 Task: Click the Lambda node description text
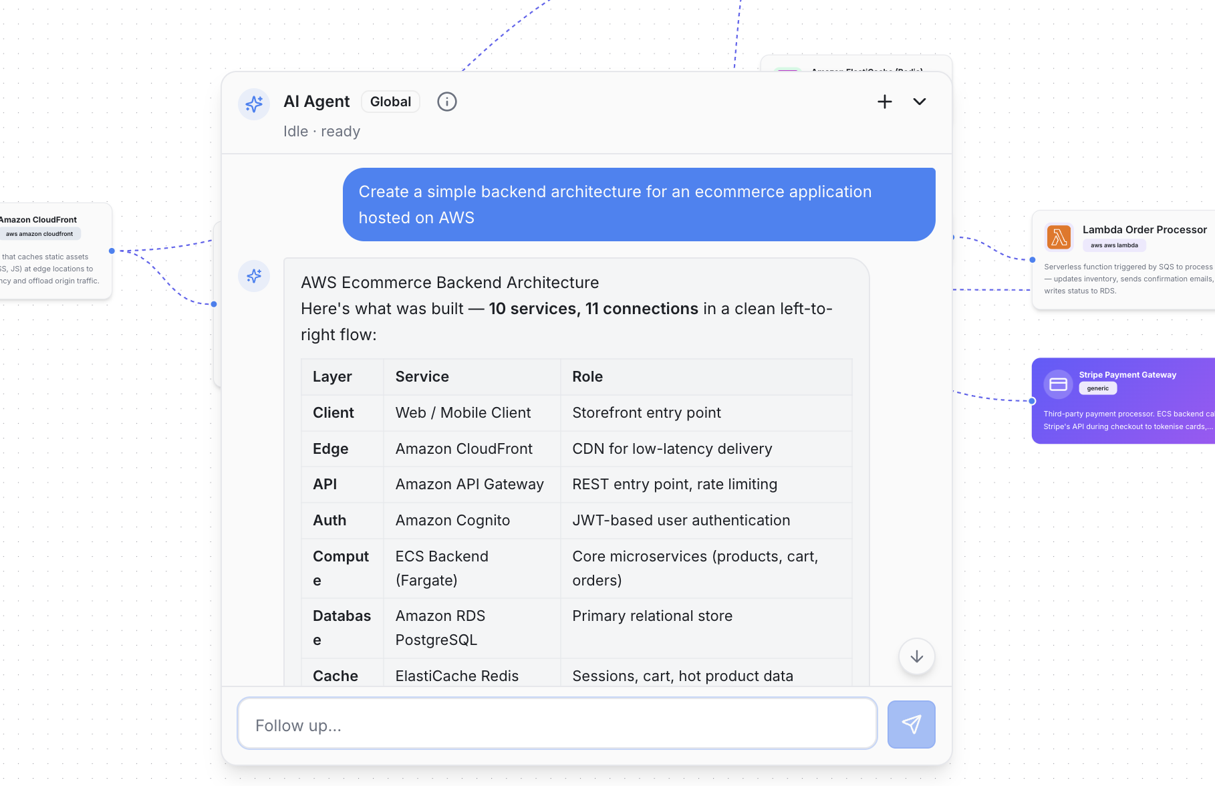coord(1129,279)
